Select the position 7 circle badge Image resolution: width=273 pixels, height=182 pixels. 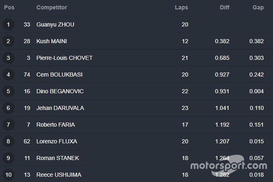(x=8, y=125)
